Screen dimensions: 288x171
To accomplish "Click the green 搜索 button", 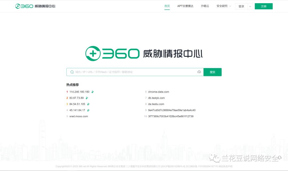I will coord(213,72).
